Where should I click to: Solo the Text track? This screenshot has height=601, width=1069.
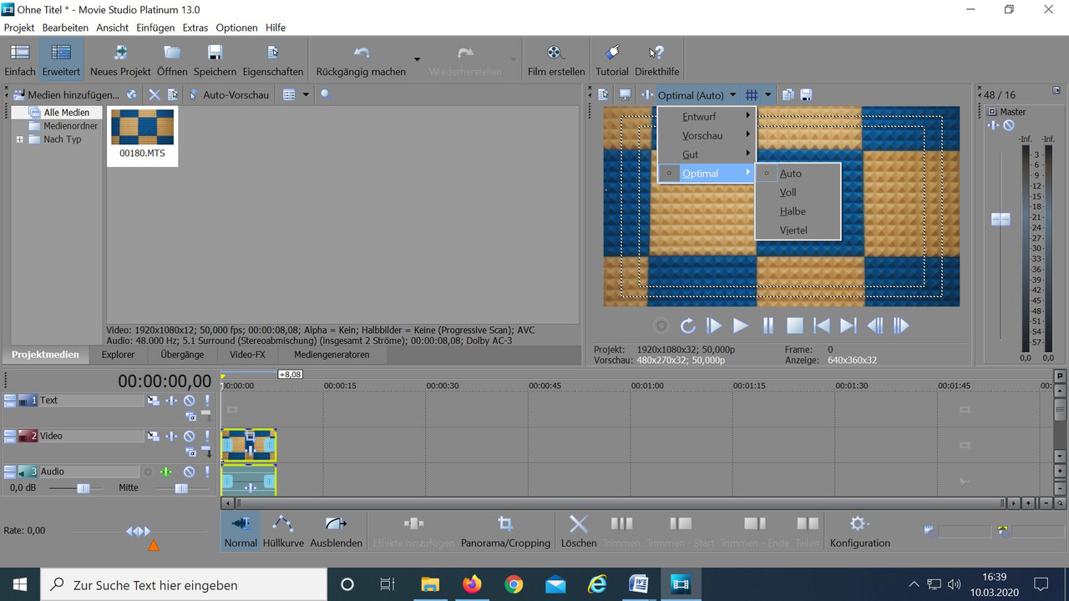[x=207, y=401]
